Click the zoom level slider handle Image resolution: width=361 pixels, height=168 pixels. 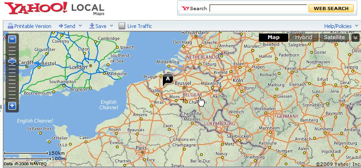click(12, 61)
